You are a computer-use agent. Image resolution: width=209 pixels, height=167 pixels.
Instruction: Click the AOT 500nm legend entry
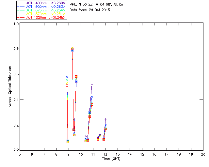click(x=41, y=7)
